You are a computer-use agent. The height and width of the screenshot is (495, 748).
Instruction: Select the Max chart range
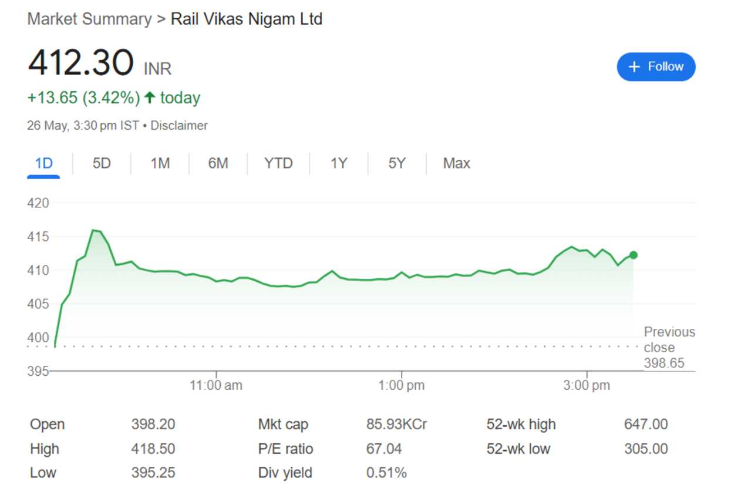[455, 163]
